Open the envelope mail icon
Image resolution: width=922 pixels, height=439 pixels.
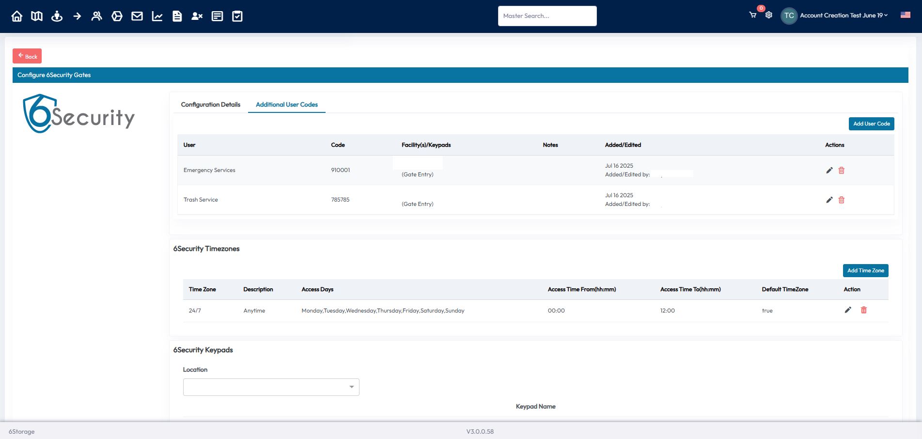(x=137, y=16)
